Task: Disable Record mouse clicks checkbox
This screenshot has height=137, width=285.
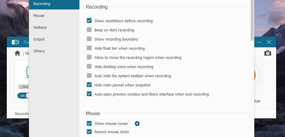Action: [89, 132]
